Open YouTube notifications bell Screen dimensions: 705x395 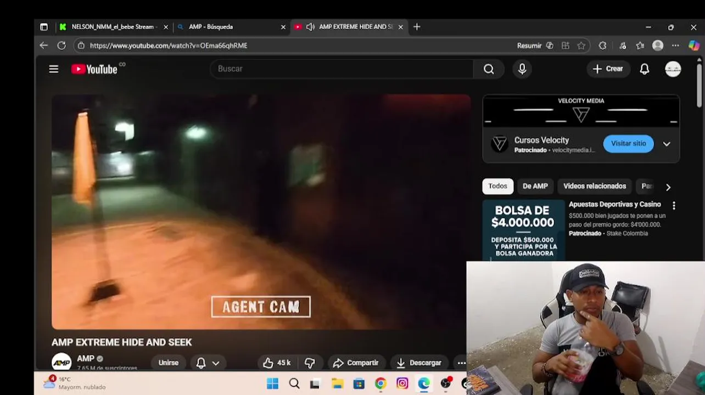pyautogui.click(x=644, y=69)
